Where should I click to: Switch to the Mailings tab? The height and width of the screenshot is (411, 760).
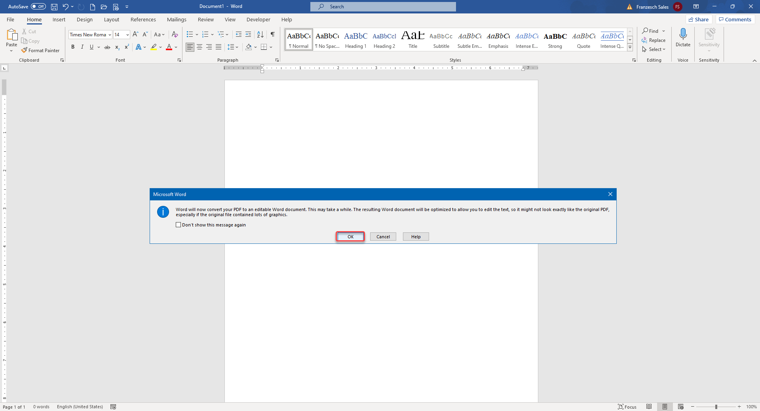tap(177, 19)
